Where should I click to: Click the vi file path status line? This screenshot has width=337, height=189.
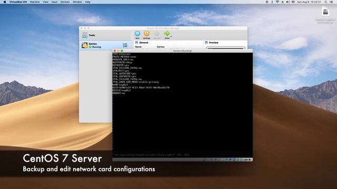click(151, 155)
